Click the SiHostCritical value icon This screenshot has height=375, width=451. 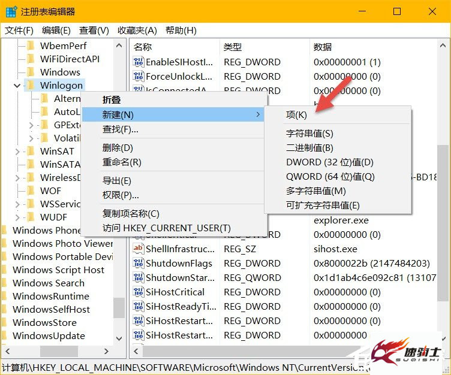[138, 292]
